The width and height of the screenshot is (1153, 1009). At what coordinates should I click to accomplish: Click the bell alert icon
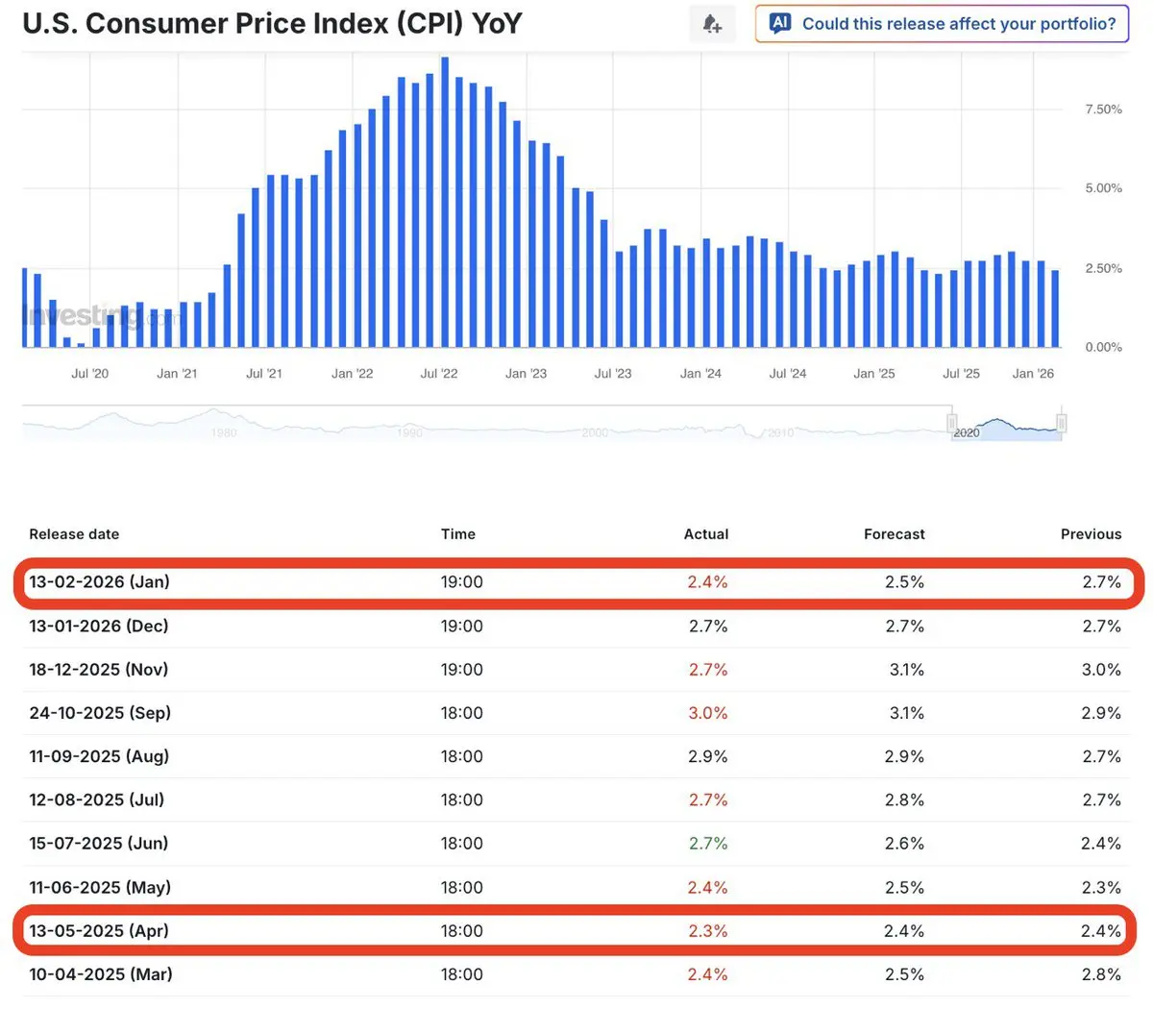[x=712, y=24]
